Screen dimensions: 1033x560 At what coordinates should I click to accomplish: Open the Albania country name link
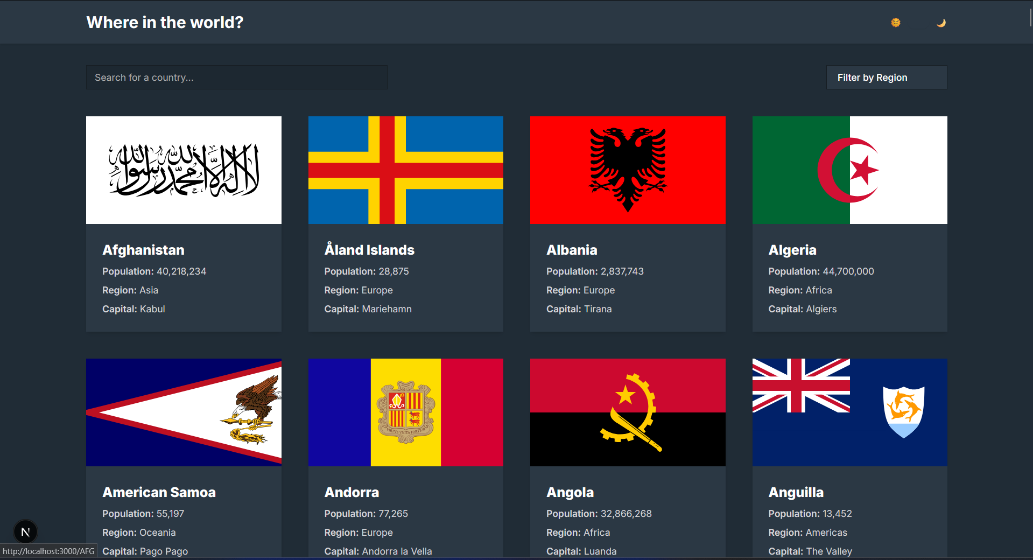572,250
